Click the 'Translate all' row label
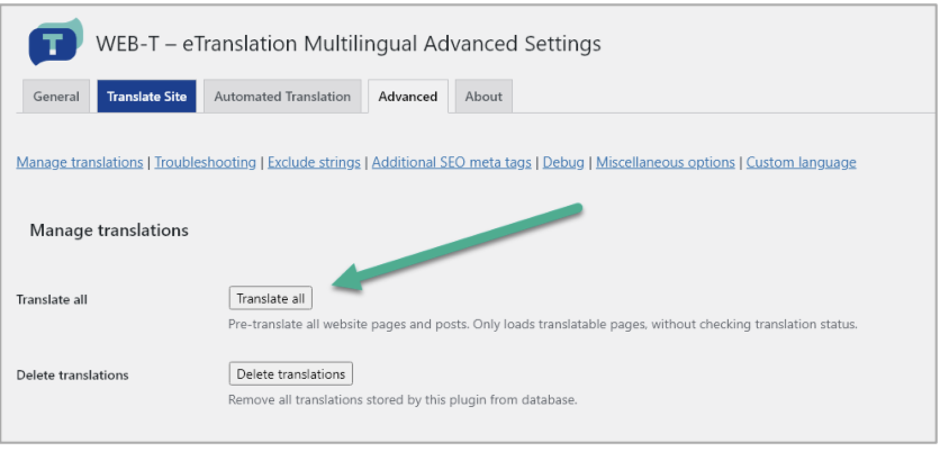This screenshot has width=940, height=452. click(52, 300)
